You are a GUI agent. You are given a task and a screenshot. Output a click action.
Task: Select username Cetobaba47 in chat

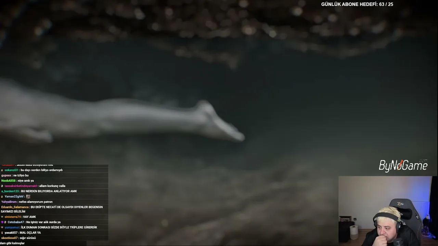[16, 222]
